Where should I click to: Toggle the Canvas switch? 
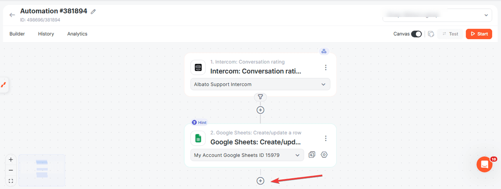[416, 34]
